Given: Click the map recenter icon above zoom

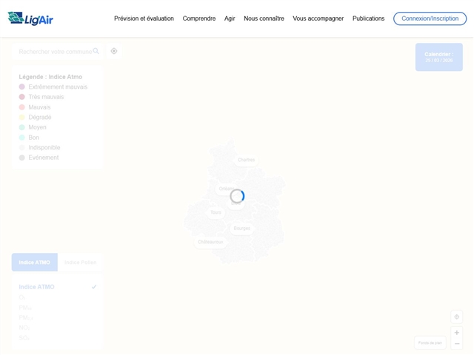Looking at the screenshot, I should tap(456, 317).
